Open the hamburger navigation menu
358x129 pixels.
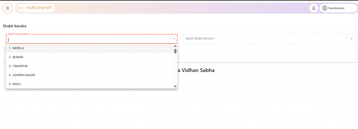(8, 8)
